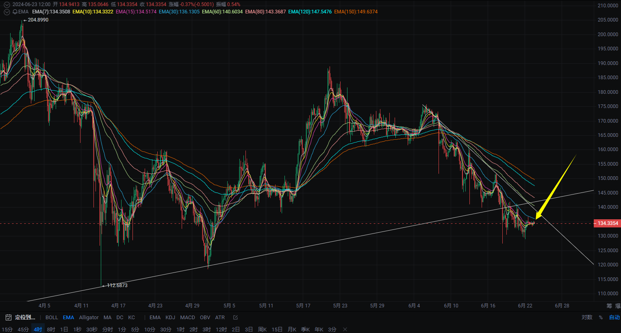Collapse the candle info row chevron icon

[7, 4]
